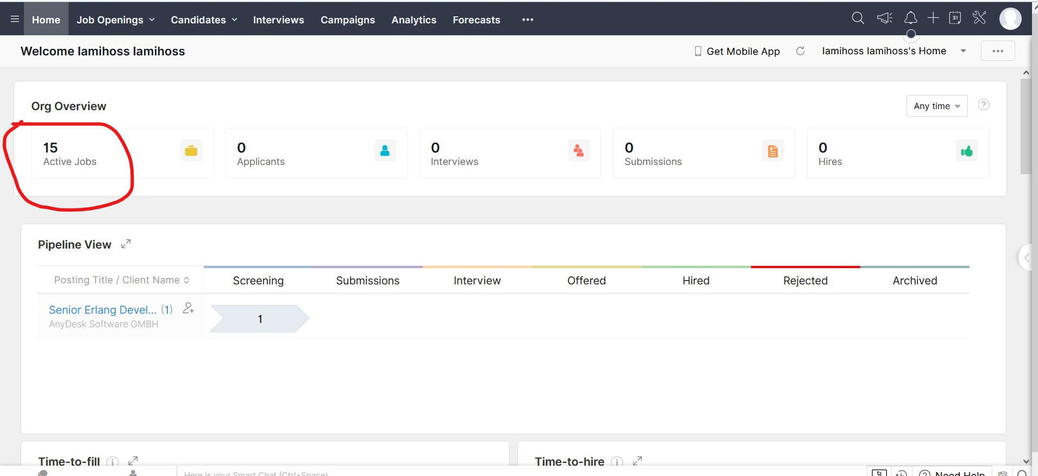Click the Interviews people icon
The width and height of the screenshot is (1038, 476).
(579, 151)
